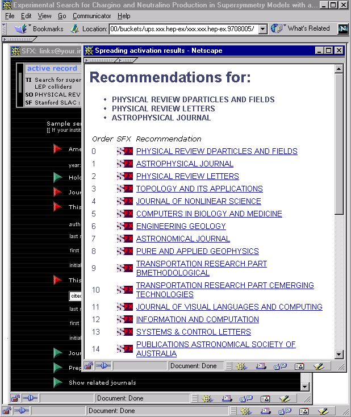Click SFX icon for Engineering Geology
351x417 pixels.
(125, 226)
